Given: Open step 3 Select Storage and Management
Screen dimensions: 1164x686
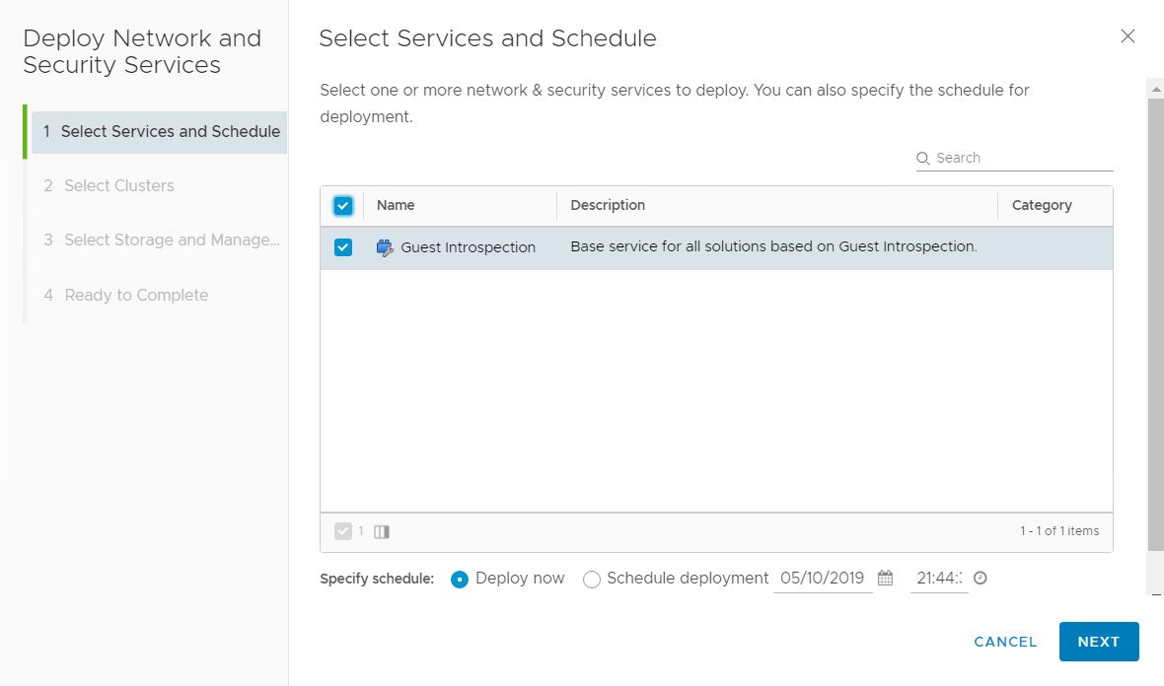Looking at the screenshot, I should (162, 240).
